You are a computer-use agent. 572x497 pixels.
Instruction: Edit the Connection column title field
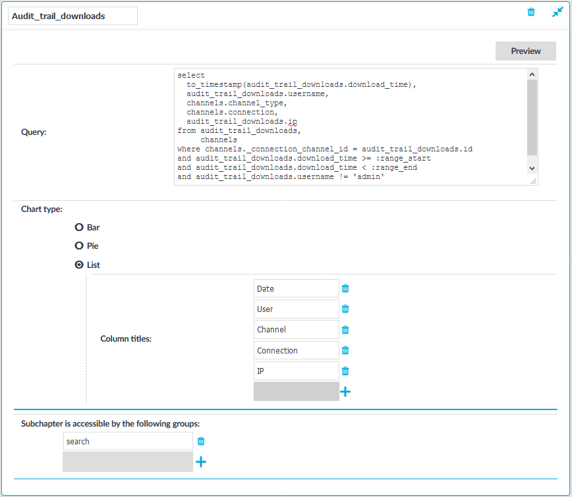[297, 350]
